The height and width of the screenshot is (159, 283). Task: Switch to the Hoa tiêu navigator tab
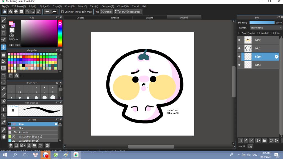(x=242, y=146)
